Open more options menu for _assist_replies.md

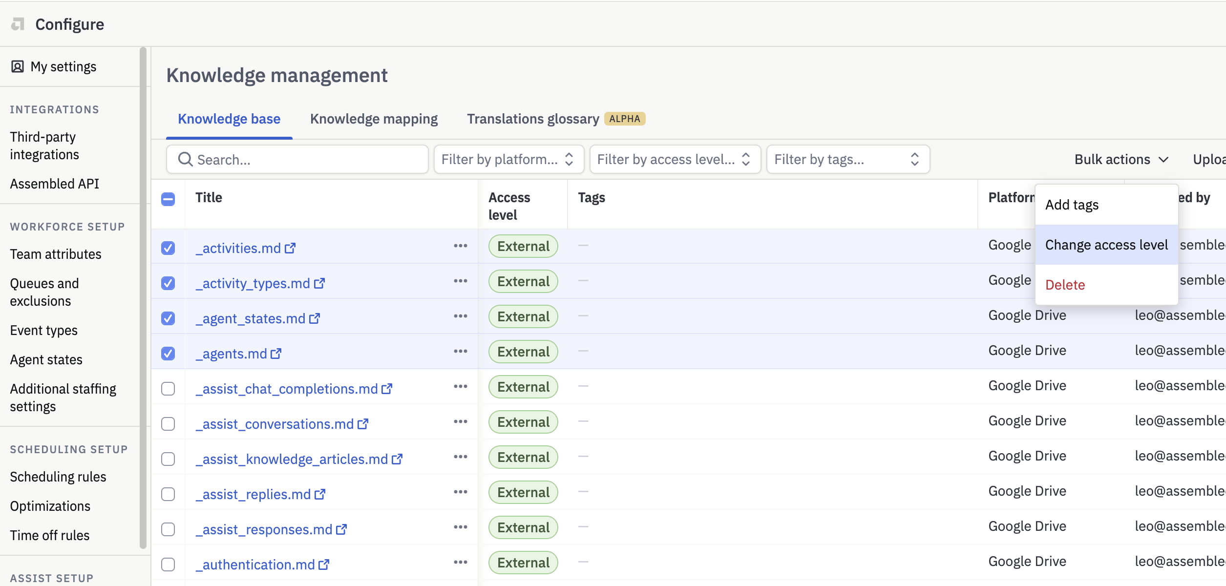coord(461,492)
